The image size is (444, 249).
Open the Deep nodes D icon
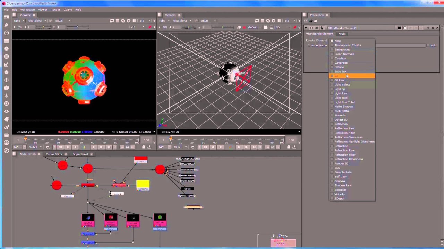(x=6, y=103)
